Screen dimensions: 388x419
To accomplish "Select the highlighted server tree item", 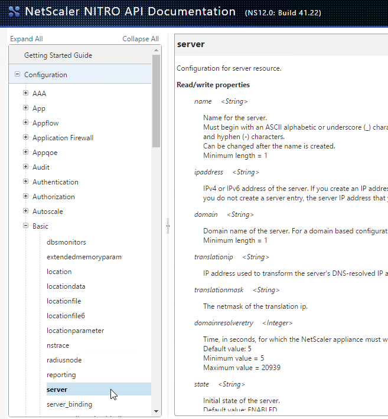I will (99, 389).
